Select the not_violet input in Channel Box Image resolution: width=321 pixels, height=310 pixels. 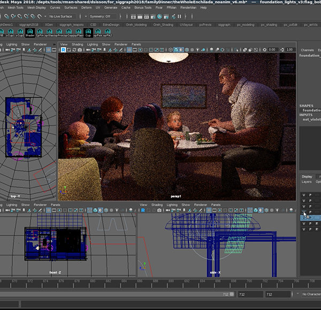point(312,119)
